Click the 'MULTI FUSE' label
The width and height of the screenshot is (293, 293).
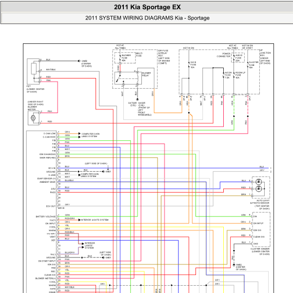tap(139, 55)
